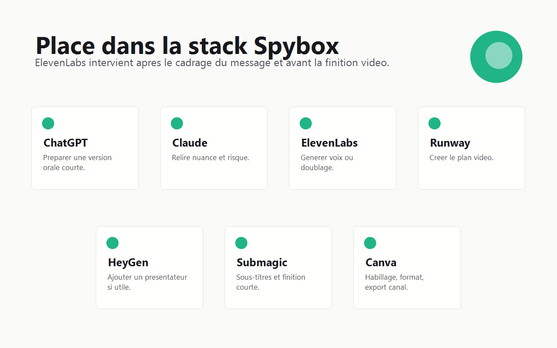Click 'Relire nuance et risque' text
The width and height of the screenshot is (557, 348).
coord(211,157)
